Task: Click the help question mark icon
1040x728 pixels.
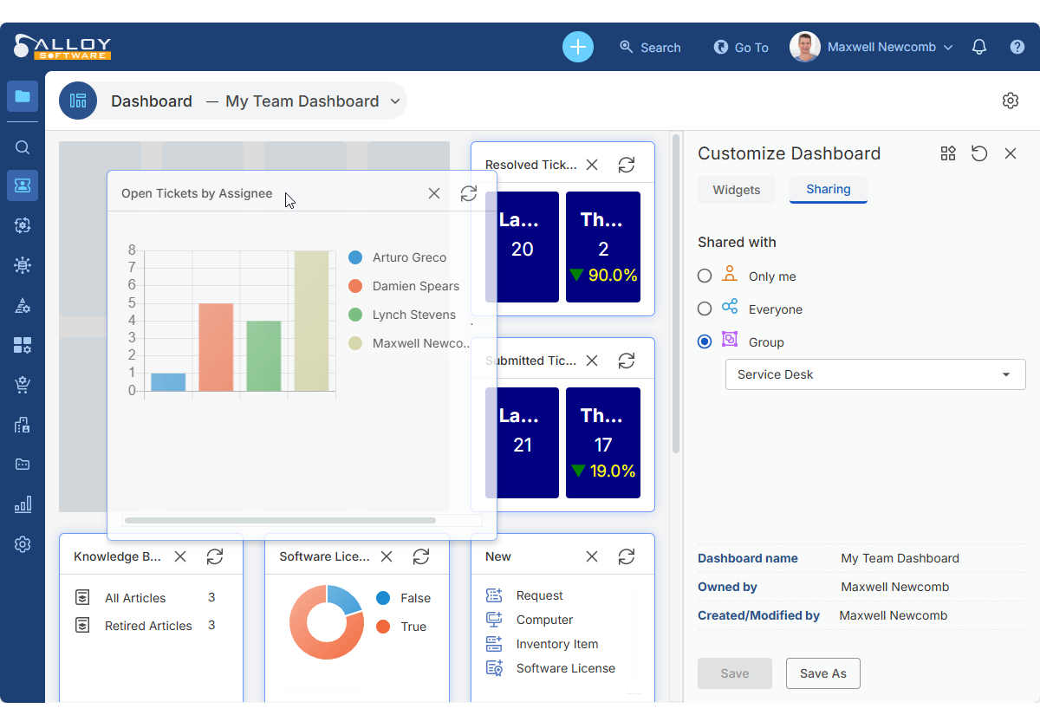Action: coord(1017,47)
